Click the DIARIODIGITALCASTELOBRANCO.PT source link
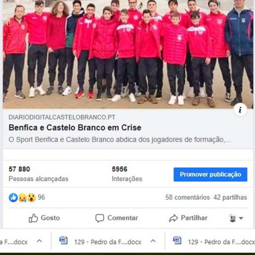255x255 pixels. pyautogui.click(x=62, y=117)
